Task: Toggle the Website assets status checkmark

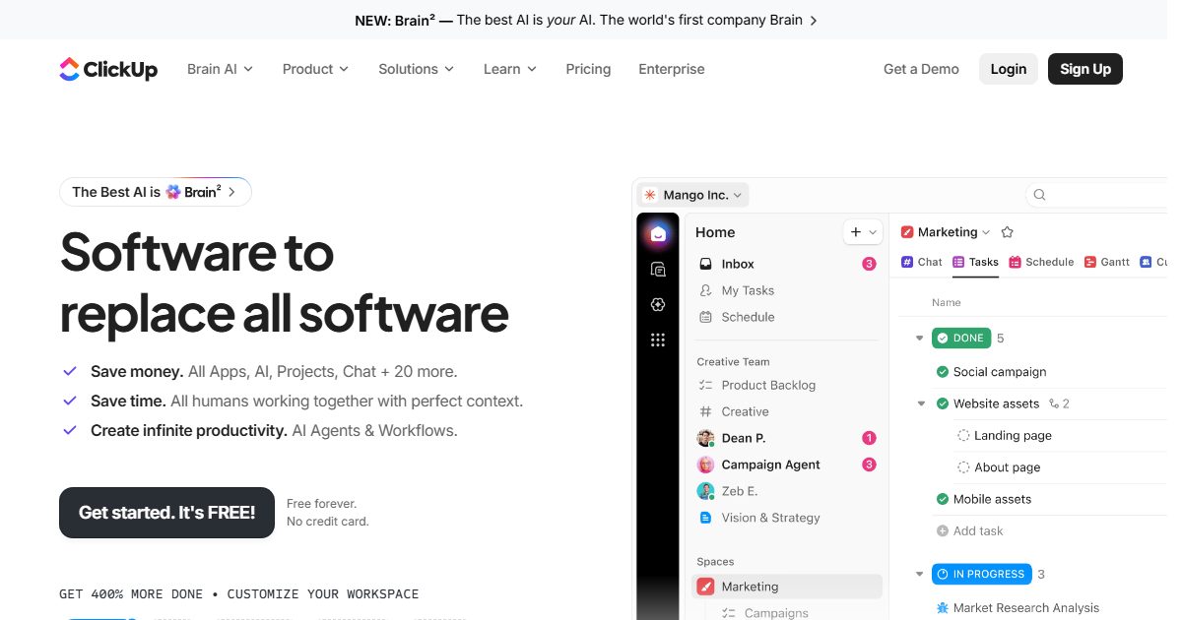Action: [x=943, y=403]
